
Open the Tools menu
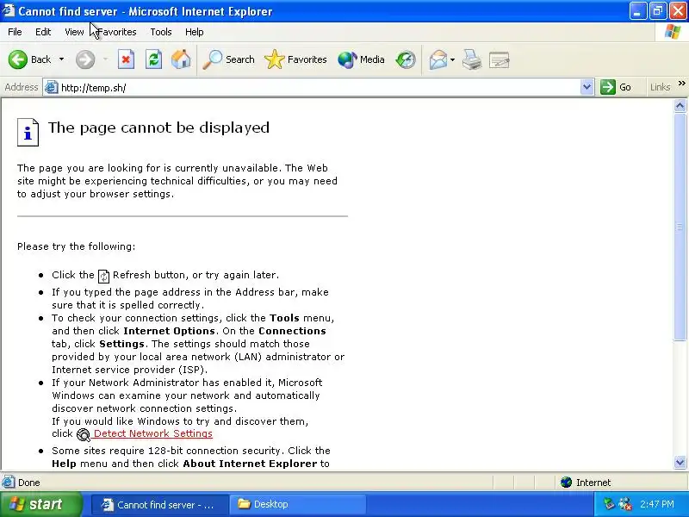[161, 32]
